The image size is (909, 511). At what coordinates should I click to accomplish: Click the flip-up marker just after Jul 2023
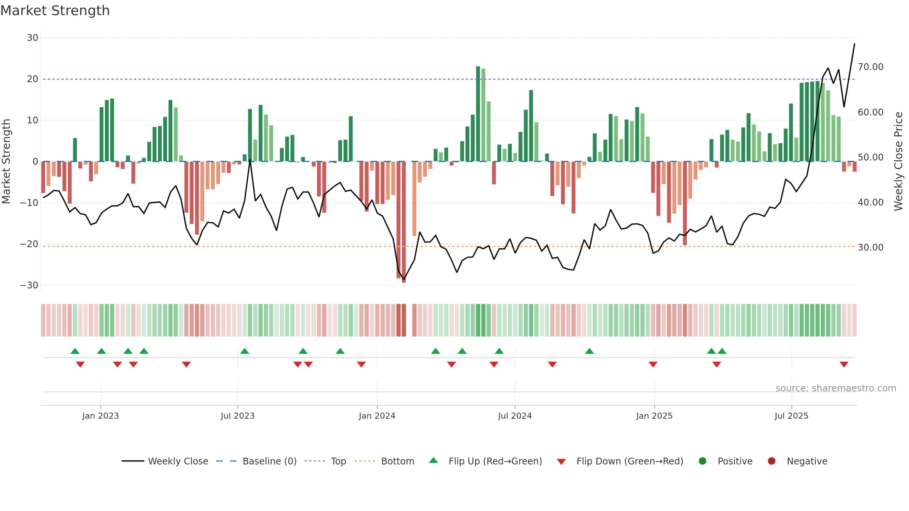[245, 351]
